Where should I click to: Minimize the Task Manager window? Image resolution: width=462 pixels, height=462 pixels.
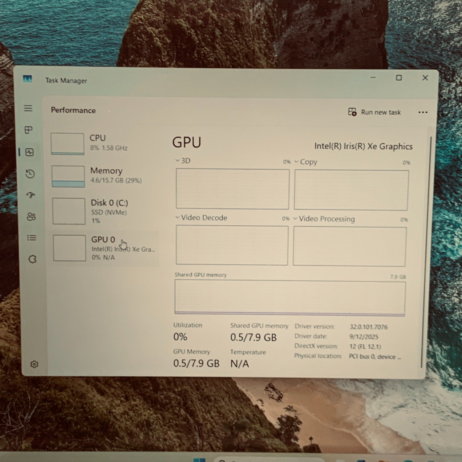click(x=373, y=77)
